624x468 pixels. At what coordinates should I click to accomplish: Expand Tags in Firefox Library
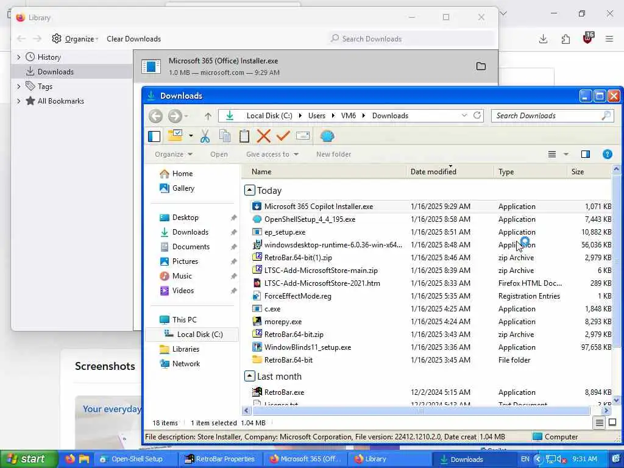(x=18, y=87)
